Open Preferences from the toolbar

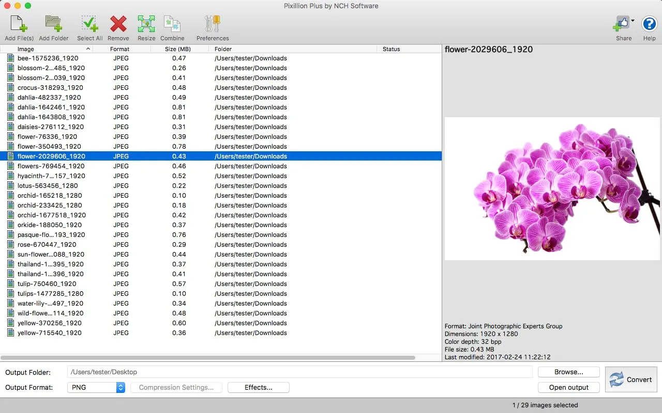coord(213,24)
